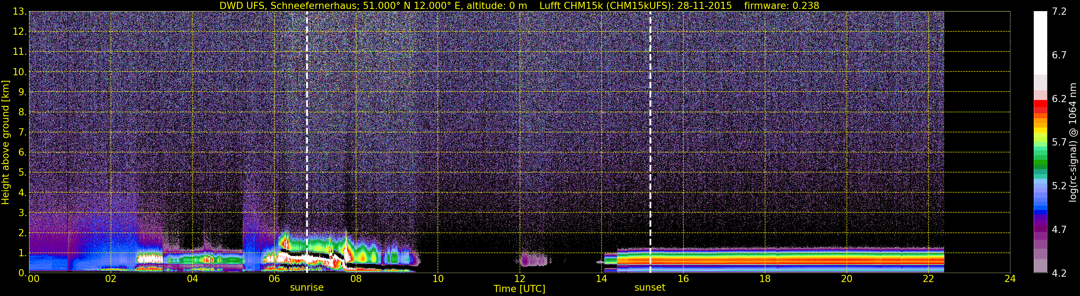Viewport: 1080px width, 296px height.
Task: Click time tick label '18'
Action: click(765, 279)
